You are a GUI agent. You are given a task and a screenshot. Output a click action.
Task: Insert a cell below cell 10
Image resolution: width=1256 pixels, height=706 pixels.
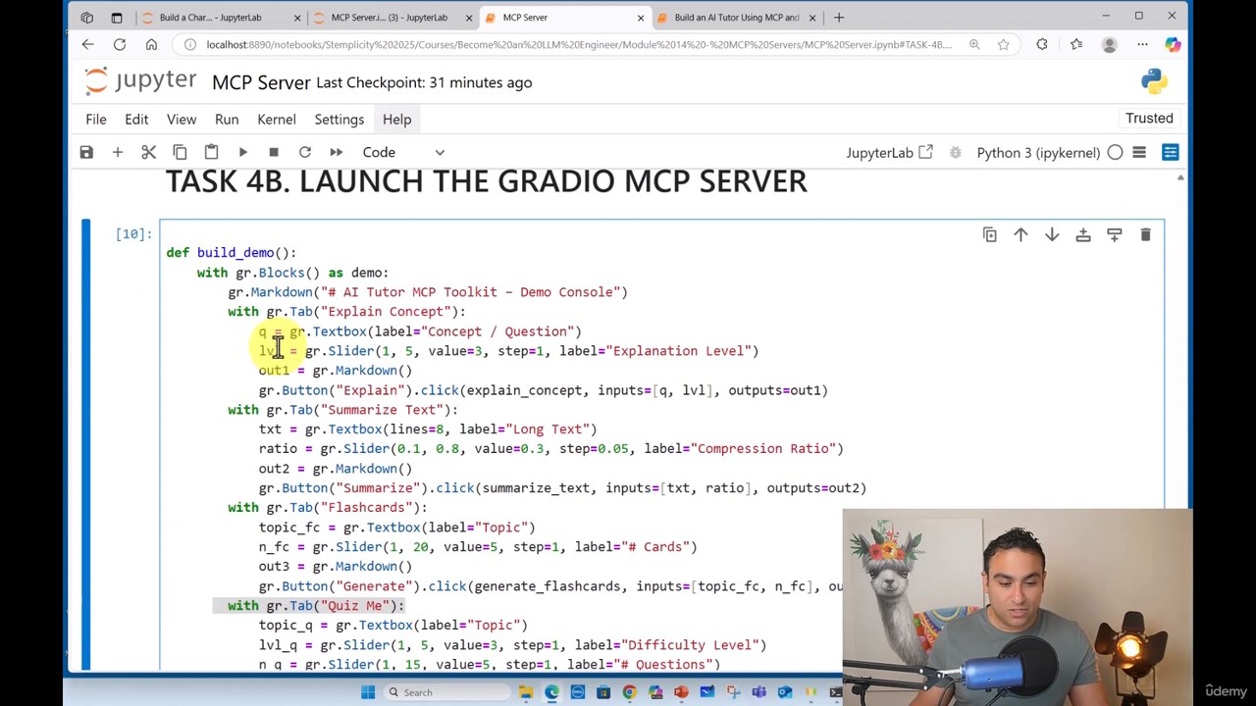(x=1114, y=234)
